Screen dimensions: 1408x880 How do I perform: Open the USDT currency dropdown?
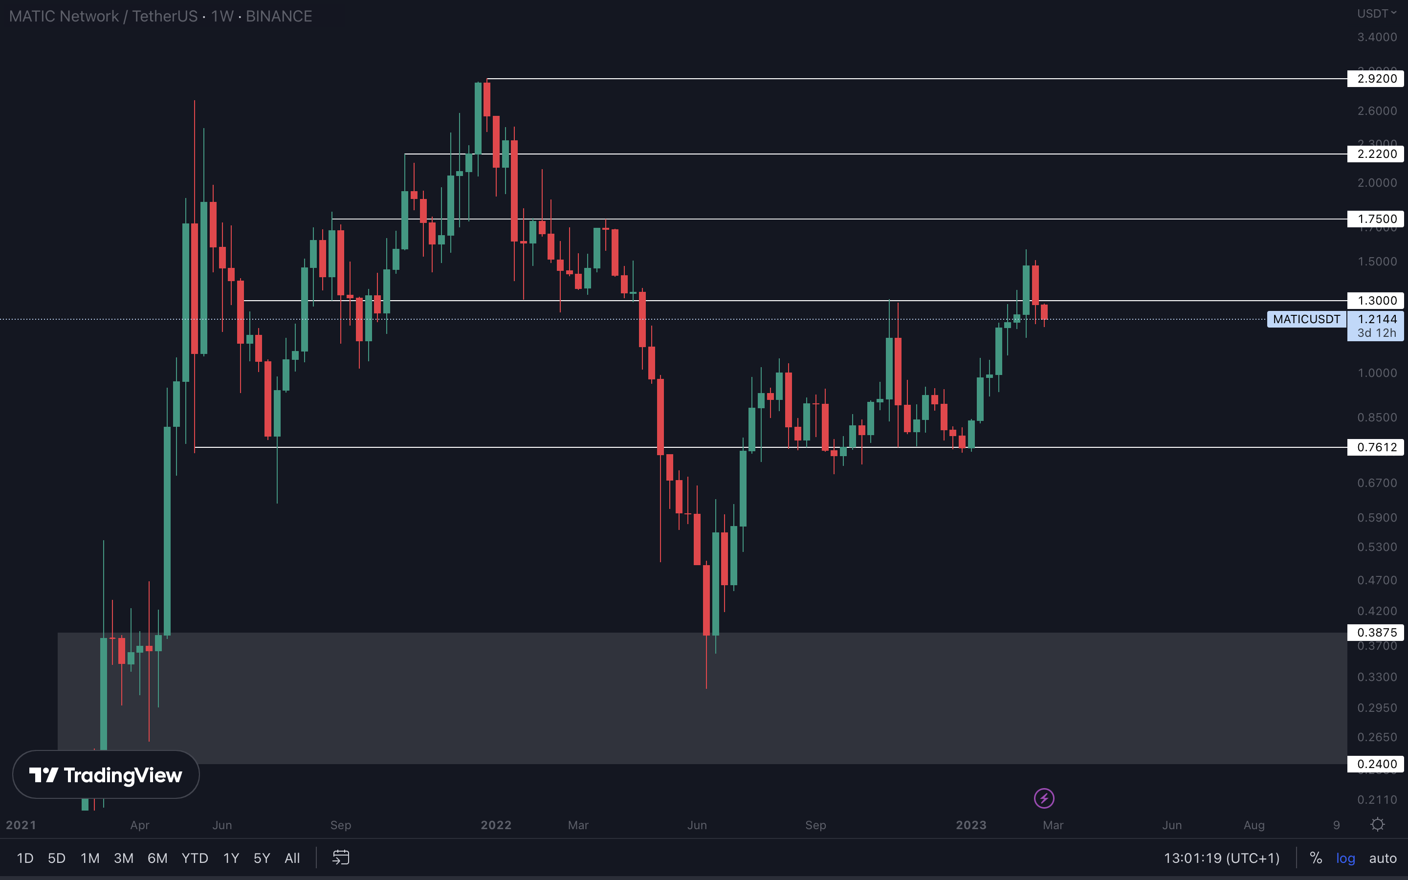[1376, 13]
